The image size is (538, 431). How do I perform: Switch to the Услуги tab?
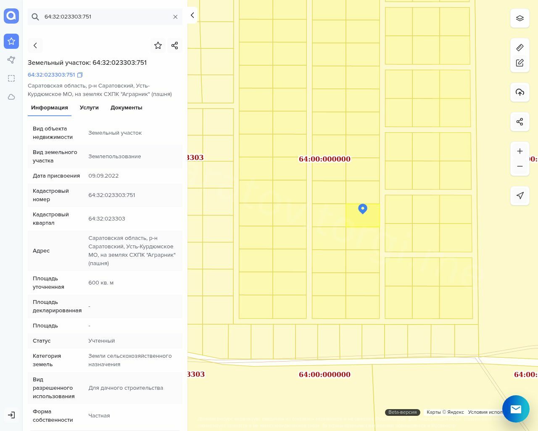click(89, 108)
